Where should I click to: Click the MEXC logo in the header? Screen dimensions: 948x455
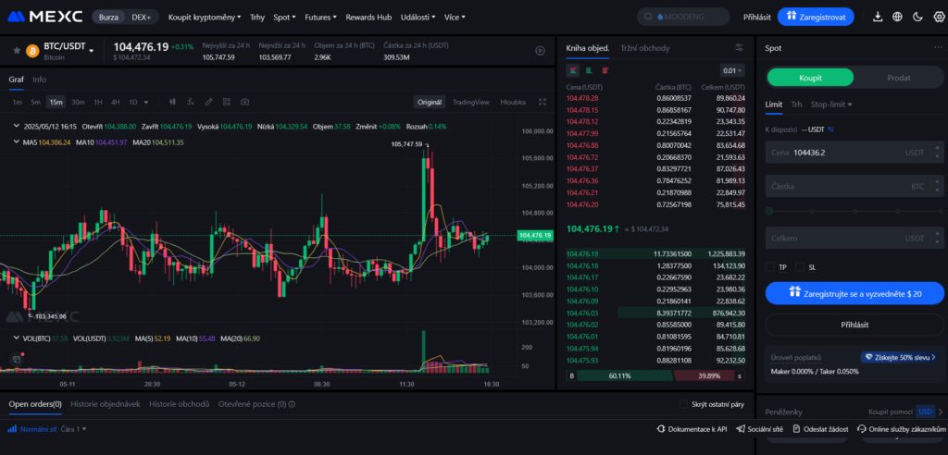coord(44,17)
